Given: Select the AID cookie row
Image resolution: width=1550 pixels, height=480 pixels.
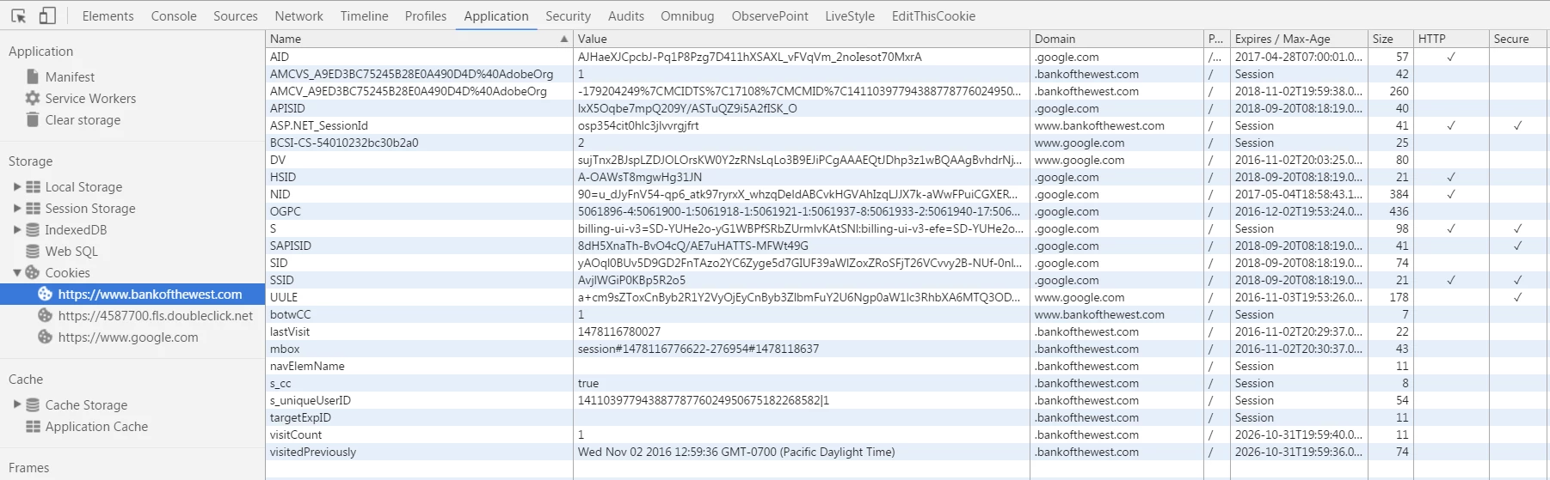Looking at the screenshot, I should pyautogui.click(x=907, y=57).
